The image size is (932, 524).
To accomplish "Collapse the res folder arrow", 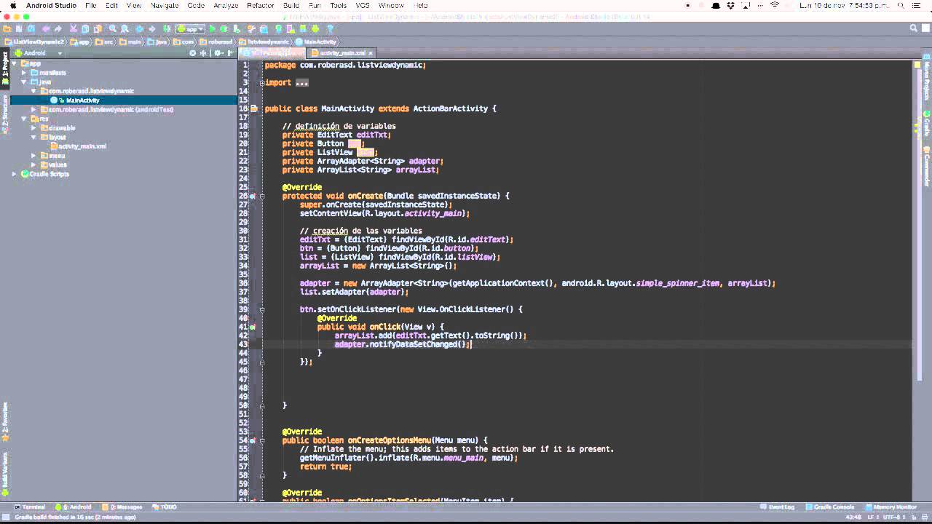I will (24, 119).
